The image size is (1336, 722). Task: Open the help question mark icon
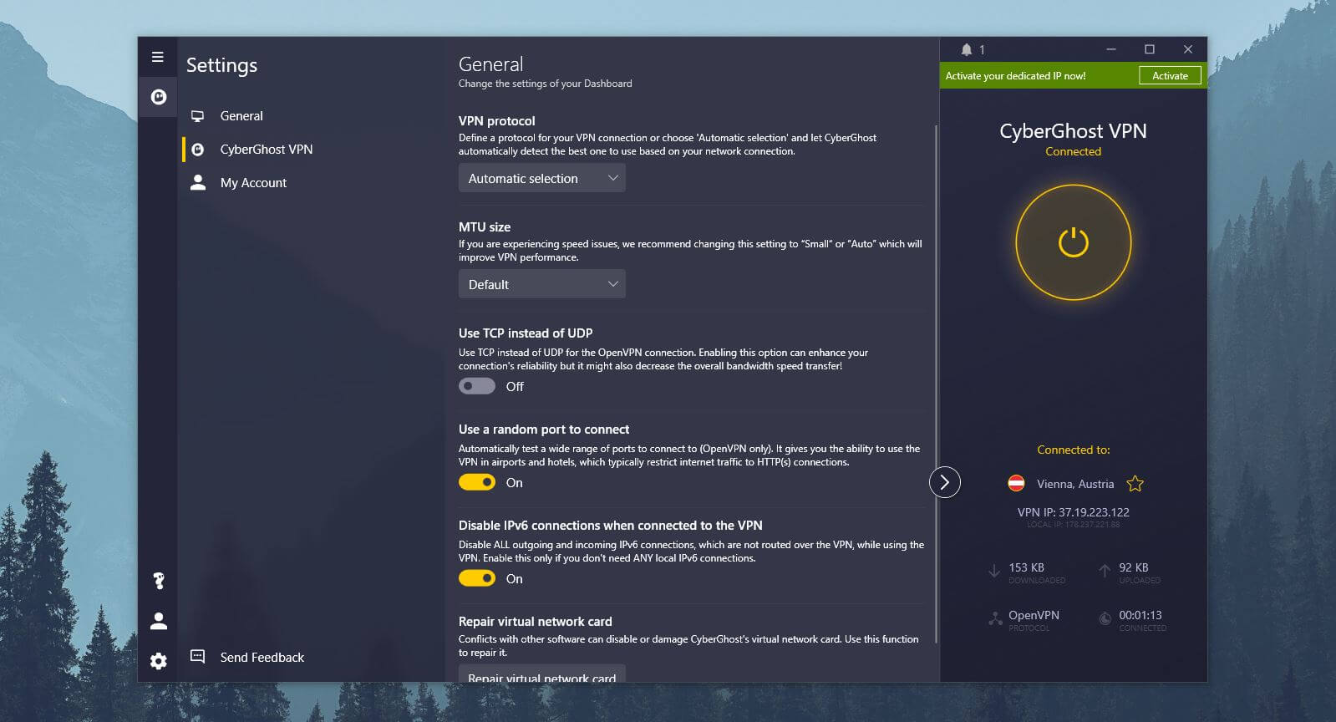pyautogui.click(x=159, y=580)
